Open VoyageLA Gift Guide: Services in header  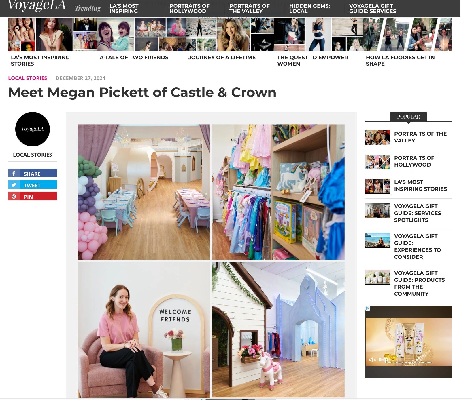click(373, 8)
